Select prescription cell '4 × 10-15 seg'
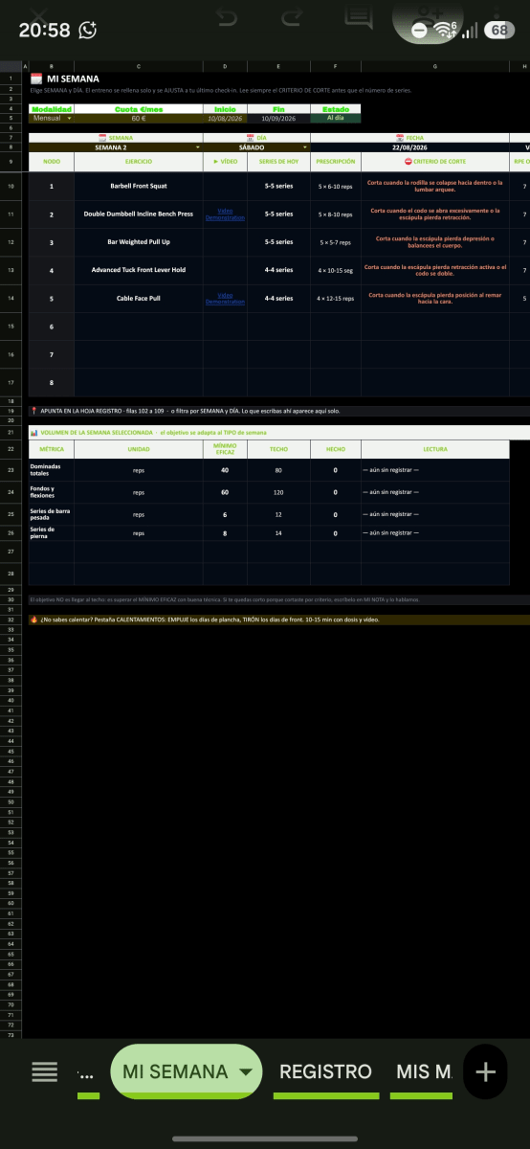This screenshot has height=1149, width=530. tap(336, 270)
